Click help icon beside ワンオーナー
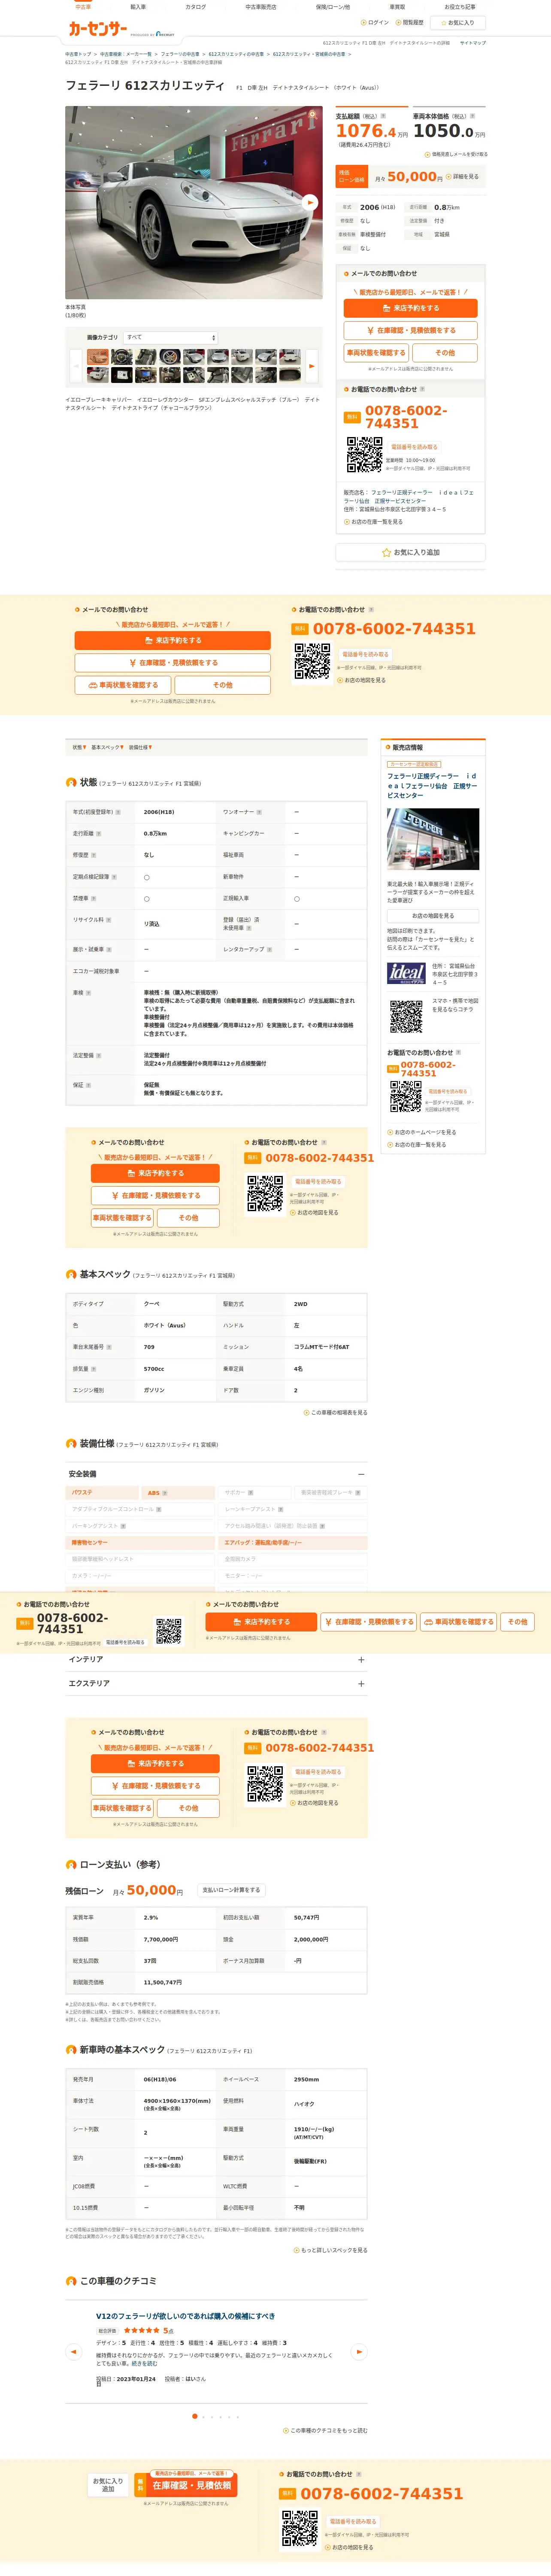The width and height of the screenshot is (551, 2576). pyautogui.click(x=259, y=812)
